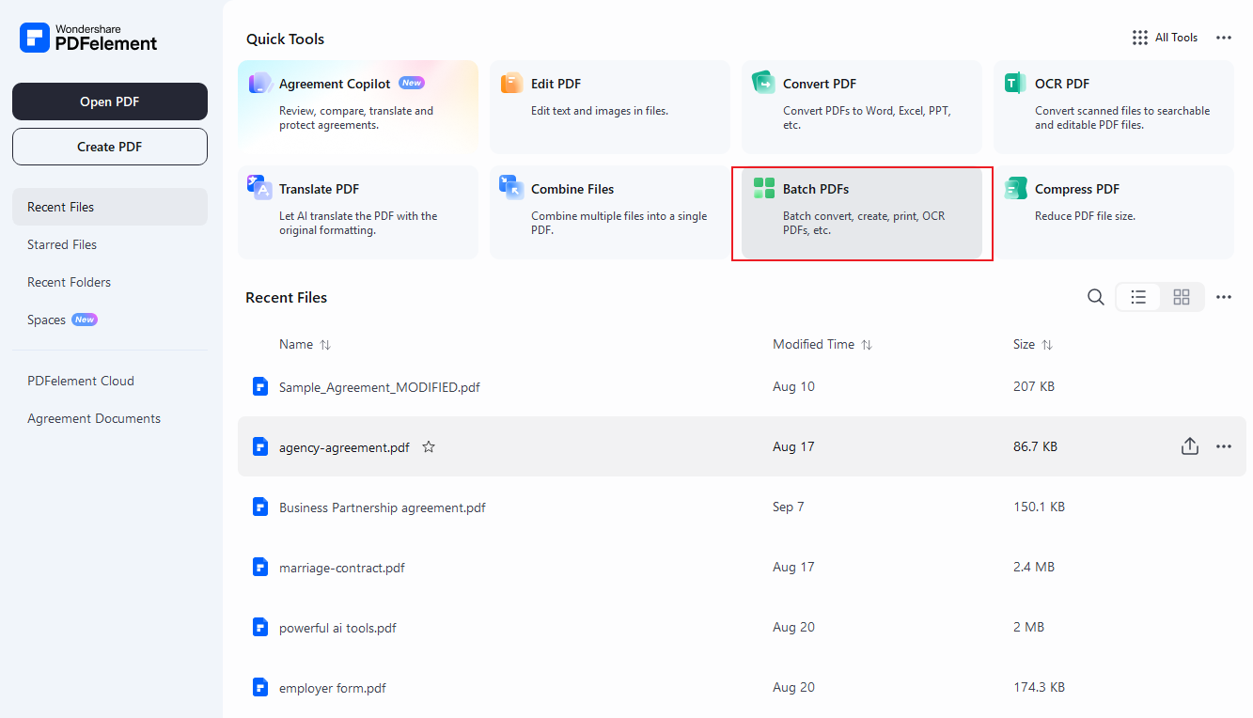Click the Recent Files section heading
The height and width of the screenshot is (718, 1253).
tap(286, 297)
